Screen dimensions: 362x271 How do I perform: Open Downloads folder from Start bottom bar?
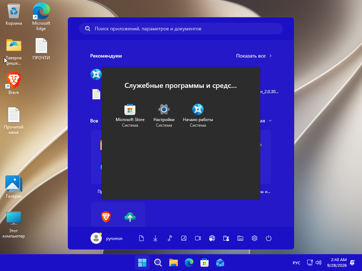point(156,238)
